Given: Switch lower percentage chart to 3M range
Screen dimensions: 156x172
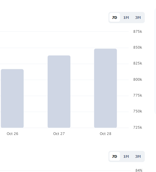Looking at the screenshot, I should pos(138,156).
